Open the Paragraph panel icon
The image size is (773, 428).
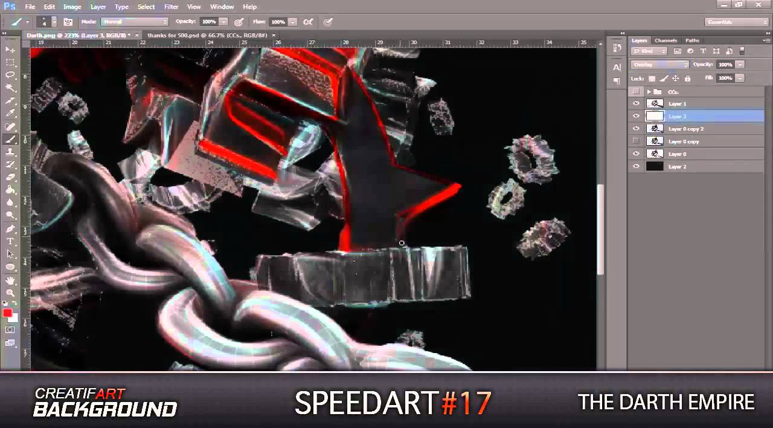pyautogui.click(x=617, y=80)
